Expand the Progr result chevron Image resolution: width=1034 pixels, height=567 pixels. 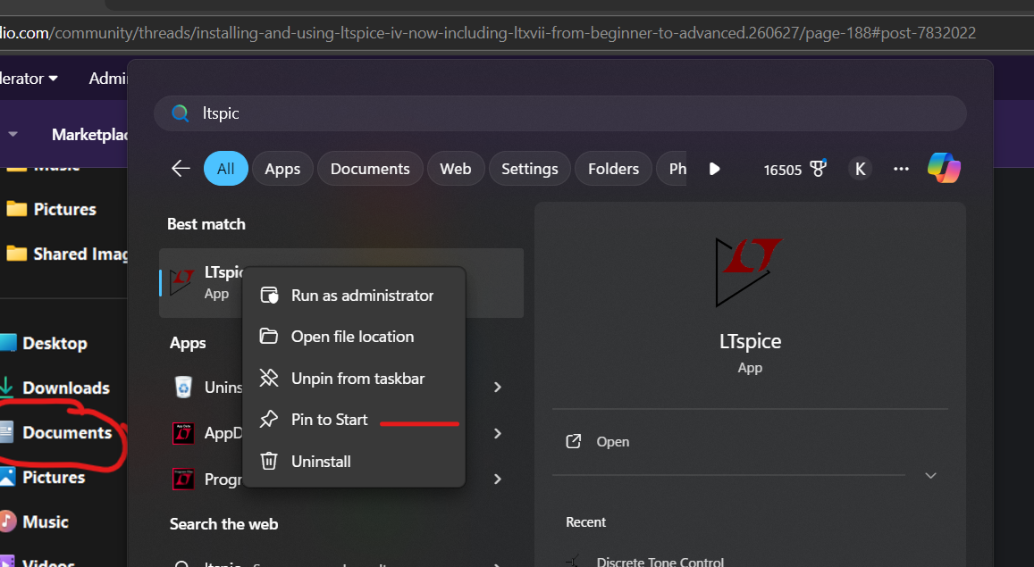(498, 479)
